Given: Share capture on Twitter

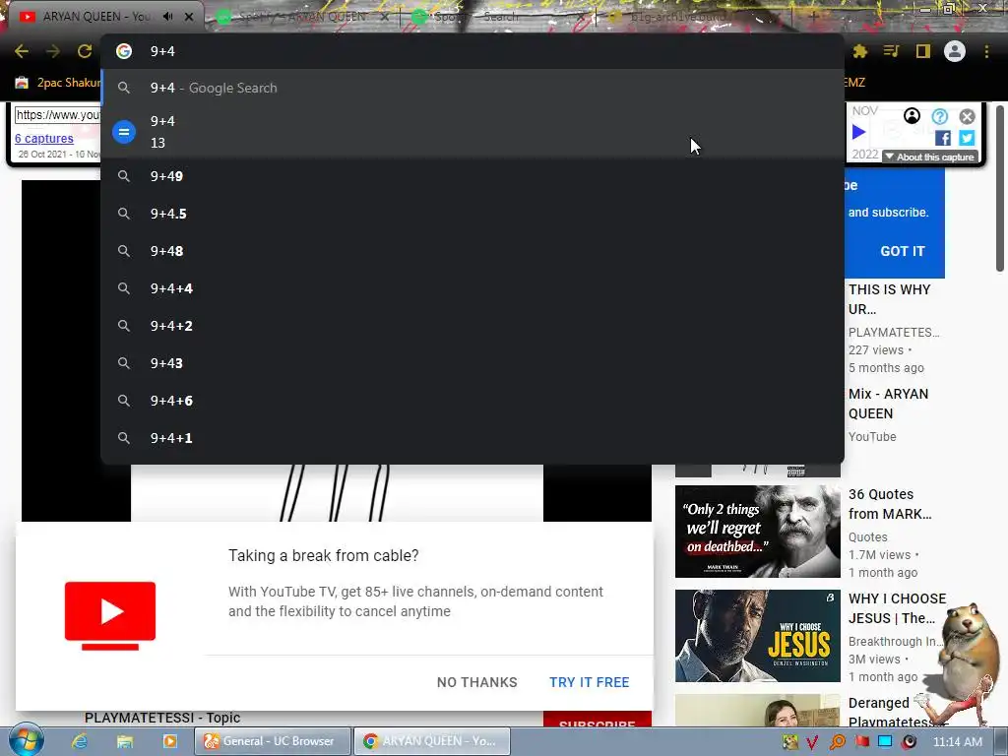Looking at the screenshot, I should click(967, 138).
